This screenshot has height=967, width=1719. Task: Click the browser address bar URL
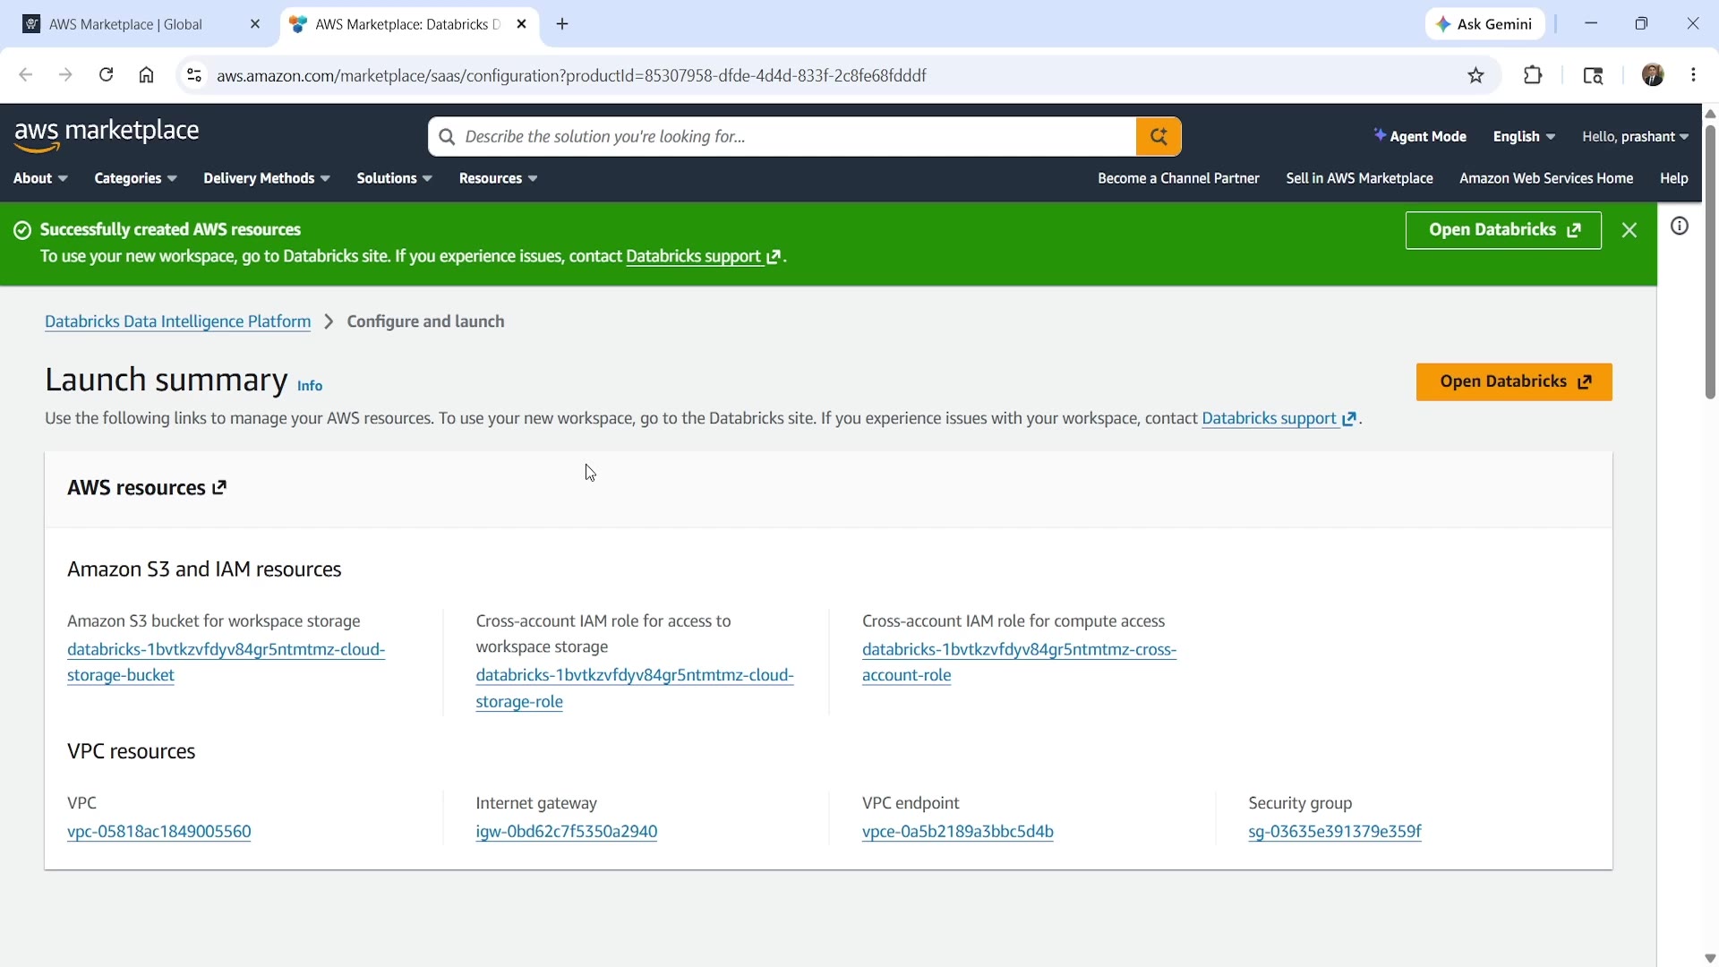pyautogui.click(x=571, y=75)
